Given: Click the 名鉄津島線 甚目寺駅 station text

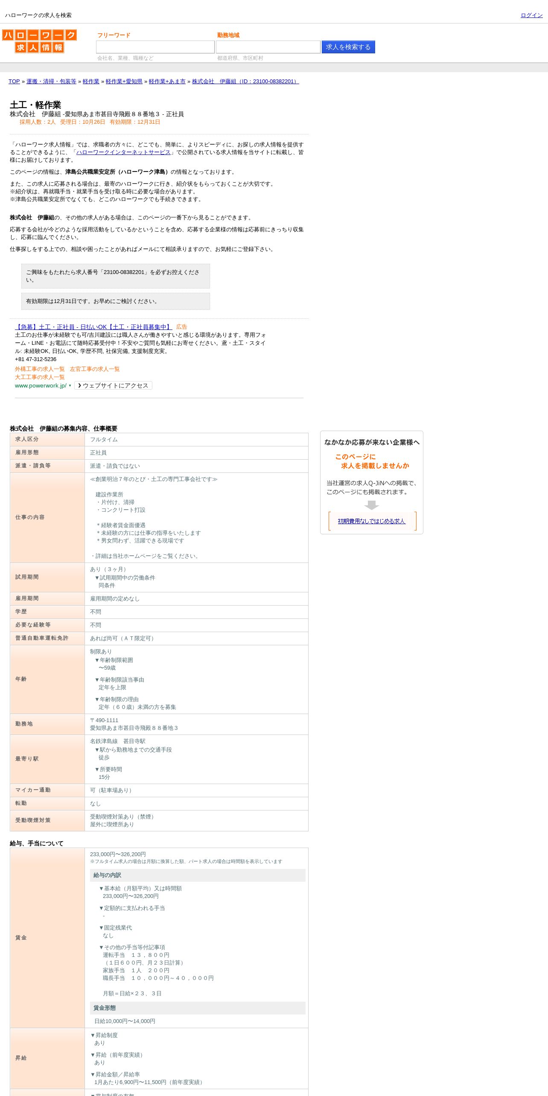Looking at the screenshot, I should (118, 741).
